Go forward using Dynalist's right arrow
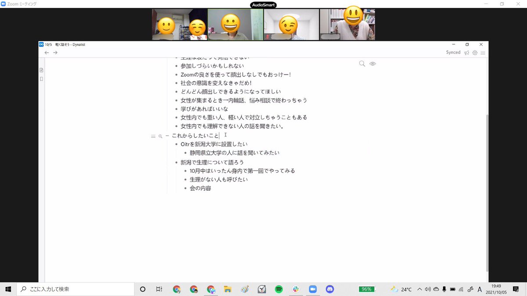 coord(55,53)
